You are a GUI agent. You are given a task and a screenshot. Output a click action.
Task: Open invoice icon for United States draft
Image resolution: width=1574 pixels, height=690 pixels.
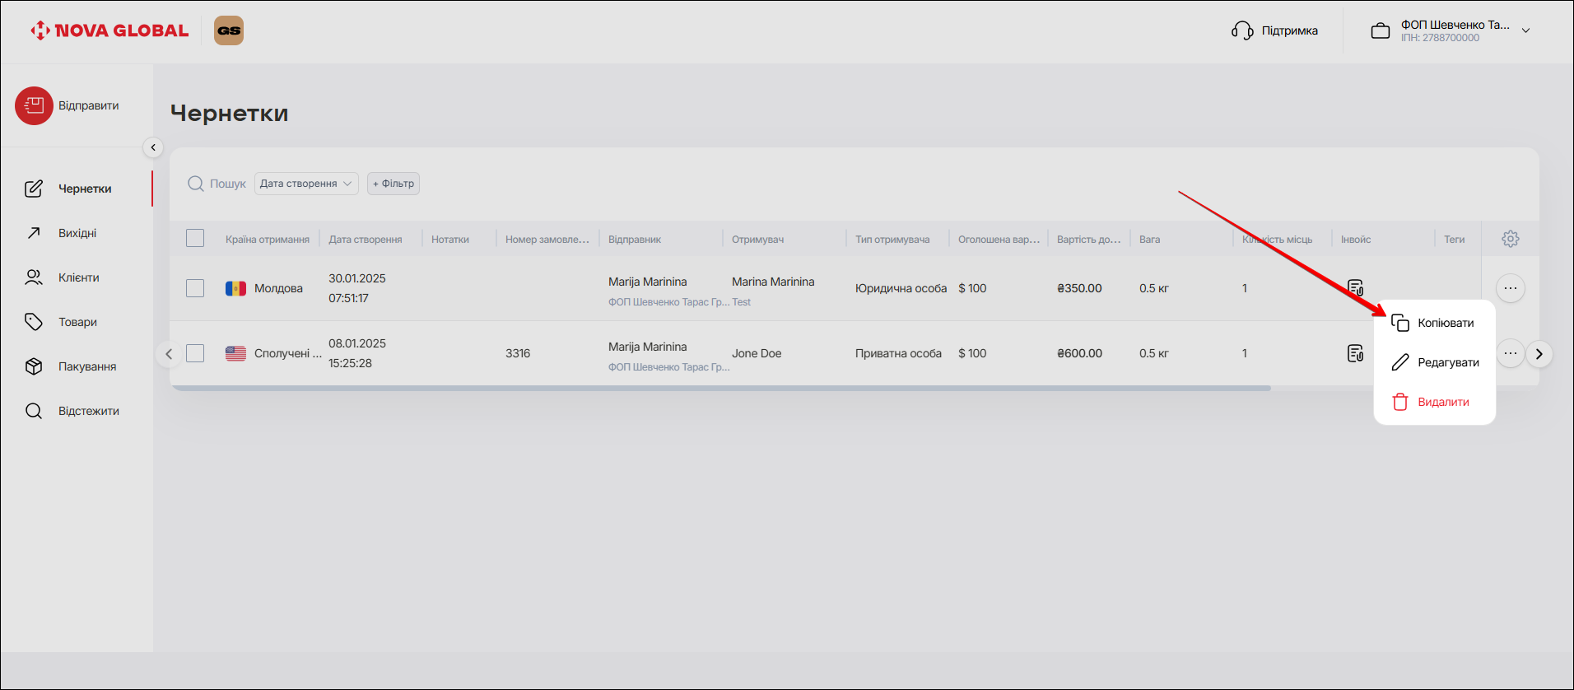point(1355,353)
